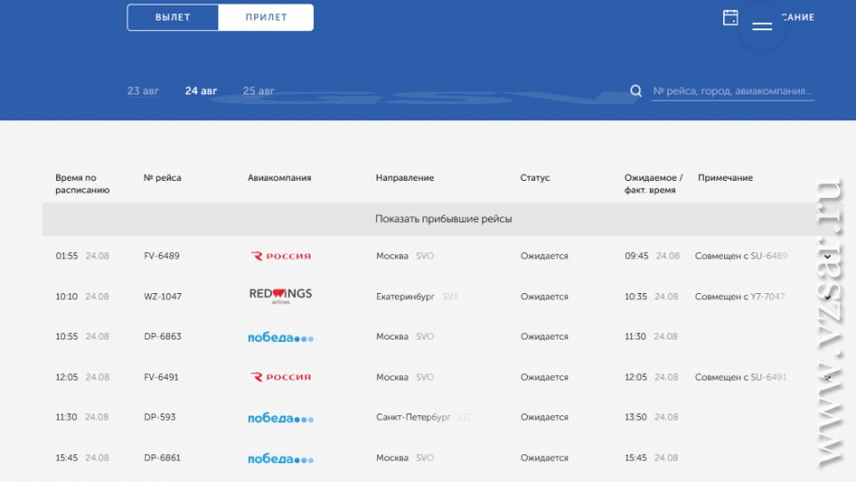Click Россия logo on FV-6489 row
This screenshot has width=856, height=482.
[x=281, y=257]
